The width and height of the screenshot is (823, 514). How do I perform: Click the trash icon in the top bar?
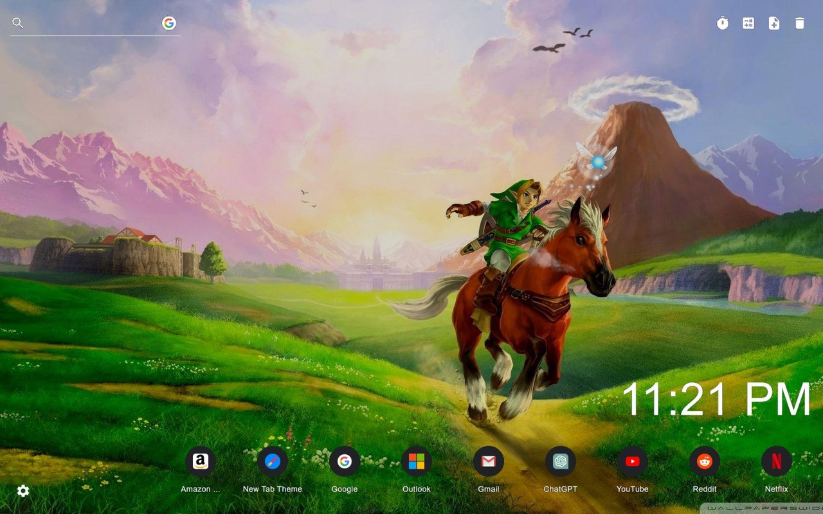799,23
